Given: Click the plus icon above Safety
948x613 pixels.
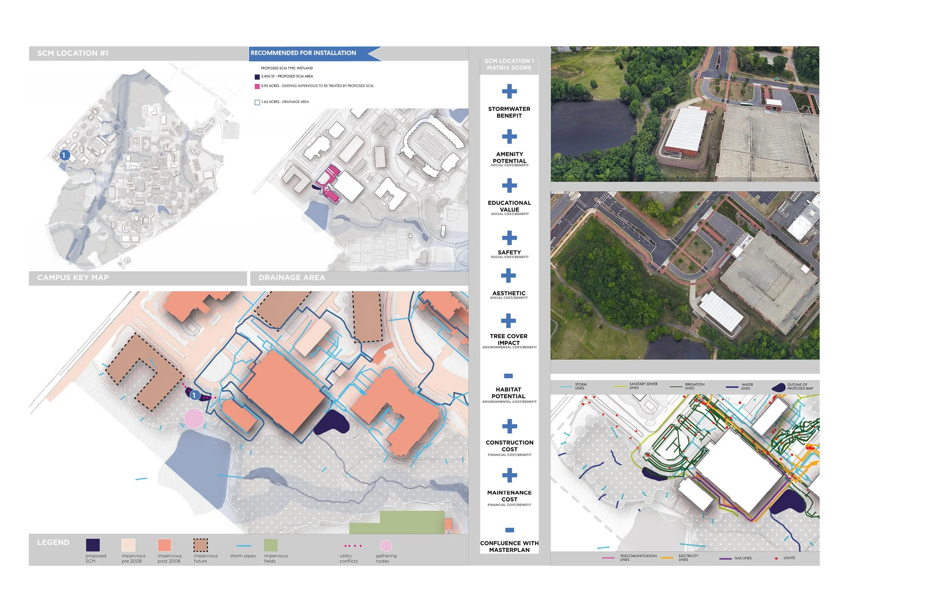Looking at the screenshot, I should [x=509, y=238].
